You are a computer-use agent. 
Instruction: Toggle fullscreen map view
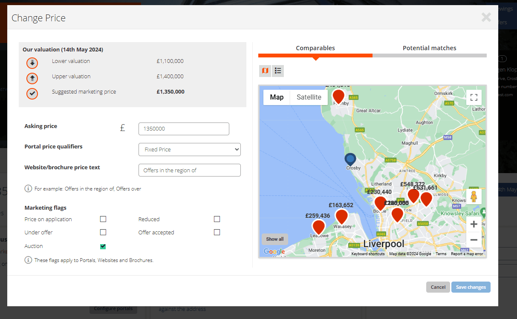474,97
